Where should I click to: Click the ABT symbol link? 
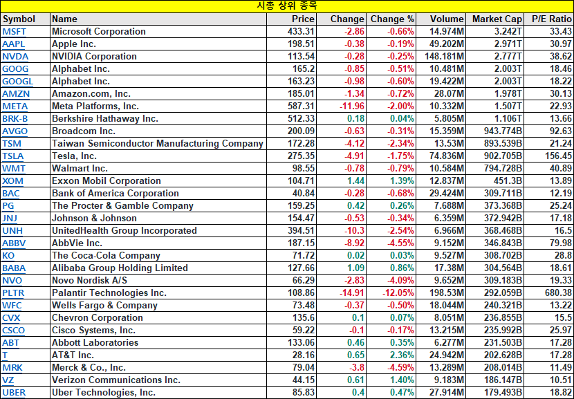tap(10, 342)
